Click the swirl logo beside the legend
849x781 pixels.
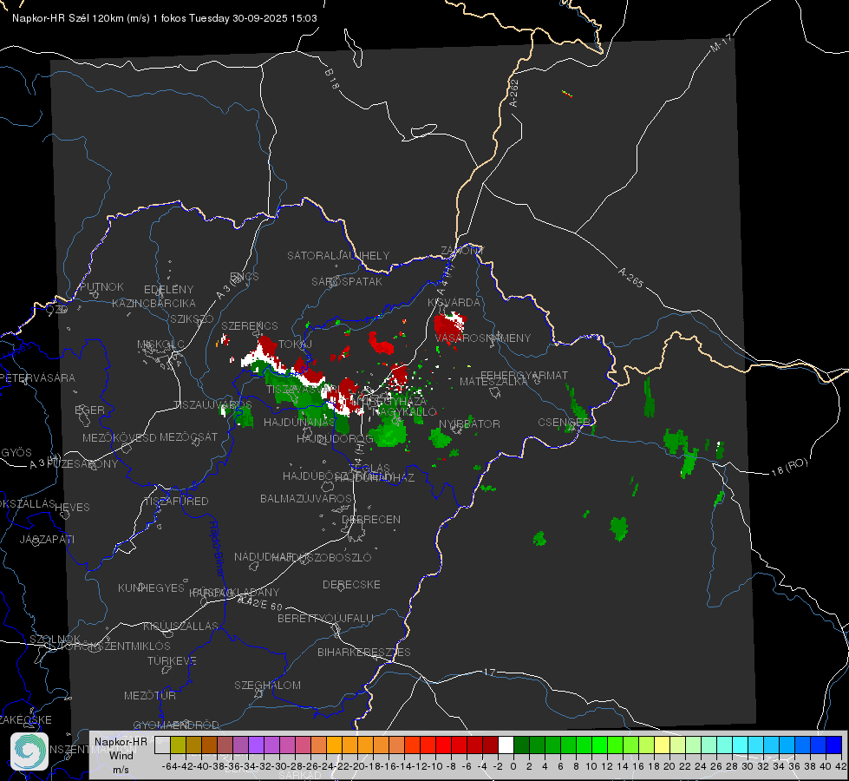tap(29, 751)
